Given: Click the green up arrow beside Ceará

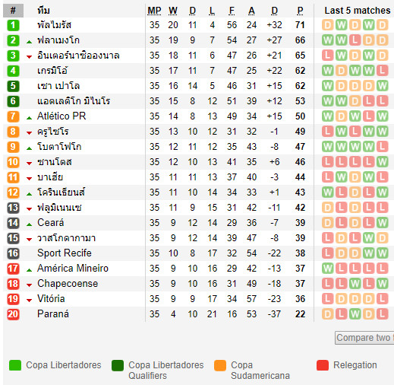Looking at the screenshot, I should coord(30,224).
